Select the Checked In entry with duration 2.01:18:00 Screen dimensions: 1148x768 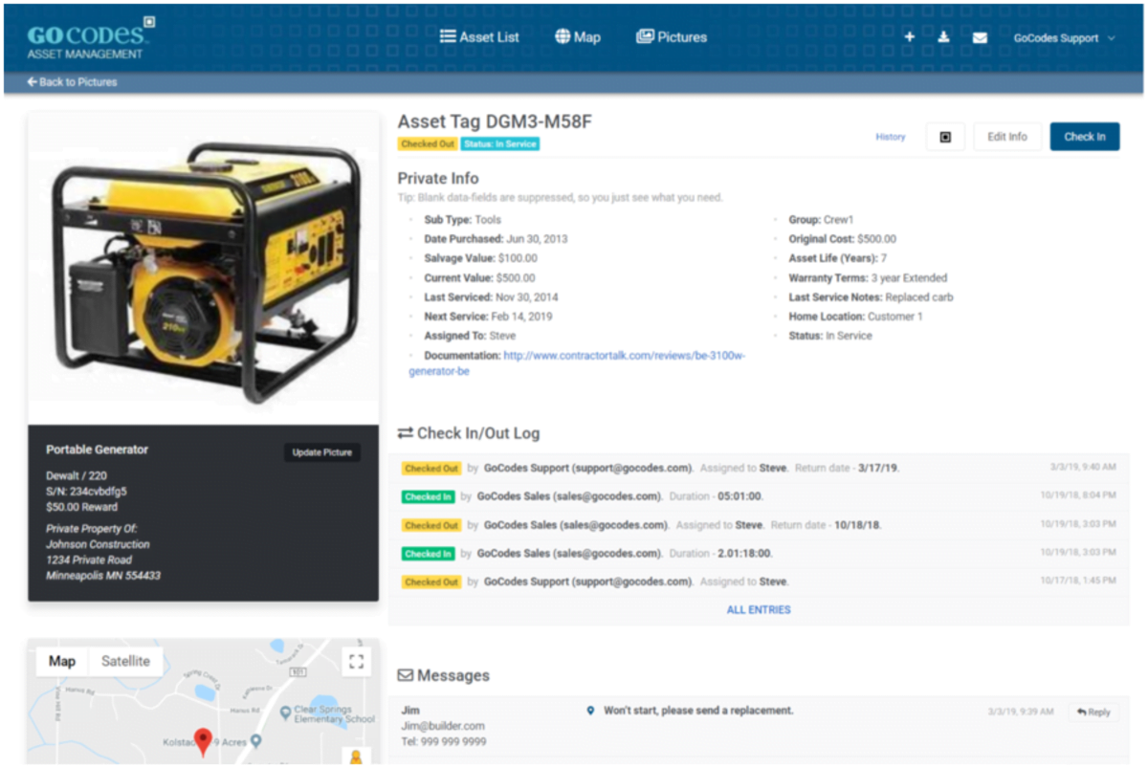[x=760, y=553]
